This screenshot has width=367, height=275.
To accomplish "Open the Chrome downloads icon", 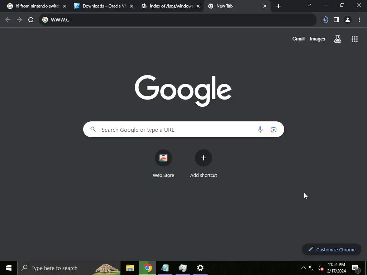I will pos(325,20).
